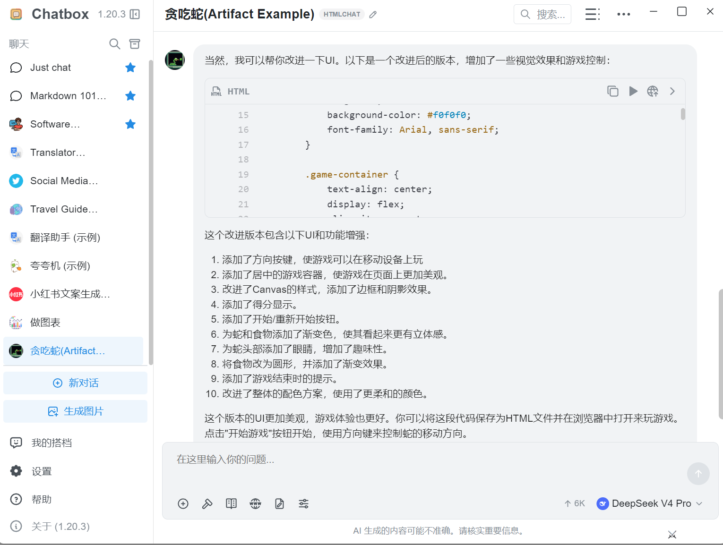Screen dimensions: 723x545
Task: Click the 生成图片 button
Action: pos(76,411)
